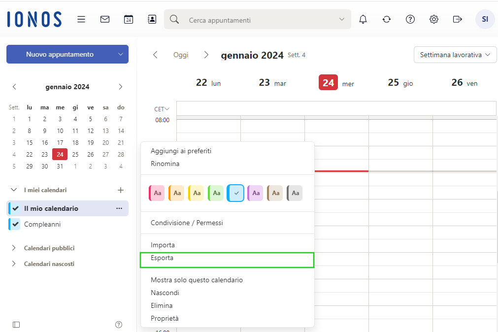498x332 pixels.
Task: Toggle the Compleanni calendar checkbox
Action: pos(16,224)
